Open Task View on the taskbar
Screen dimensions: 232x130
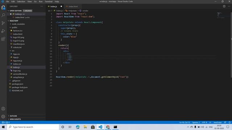pyautogui.click(x=70, y=127)
